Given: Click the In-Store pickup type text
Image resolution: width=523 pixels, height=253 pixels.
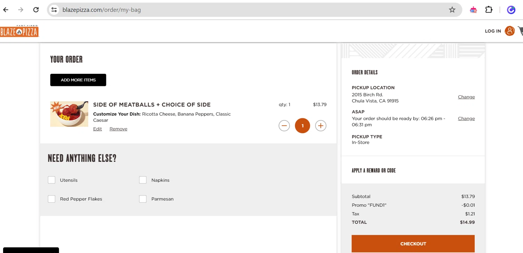Looking at the screenshot, I should [x=361, y=142].
